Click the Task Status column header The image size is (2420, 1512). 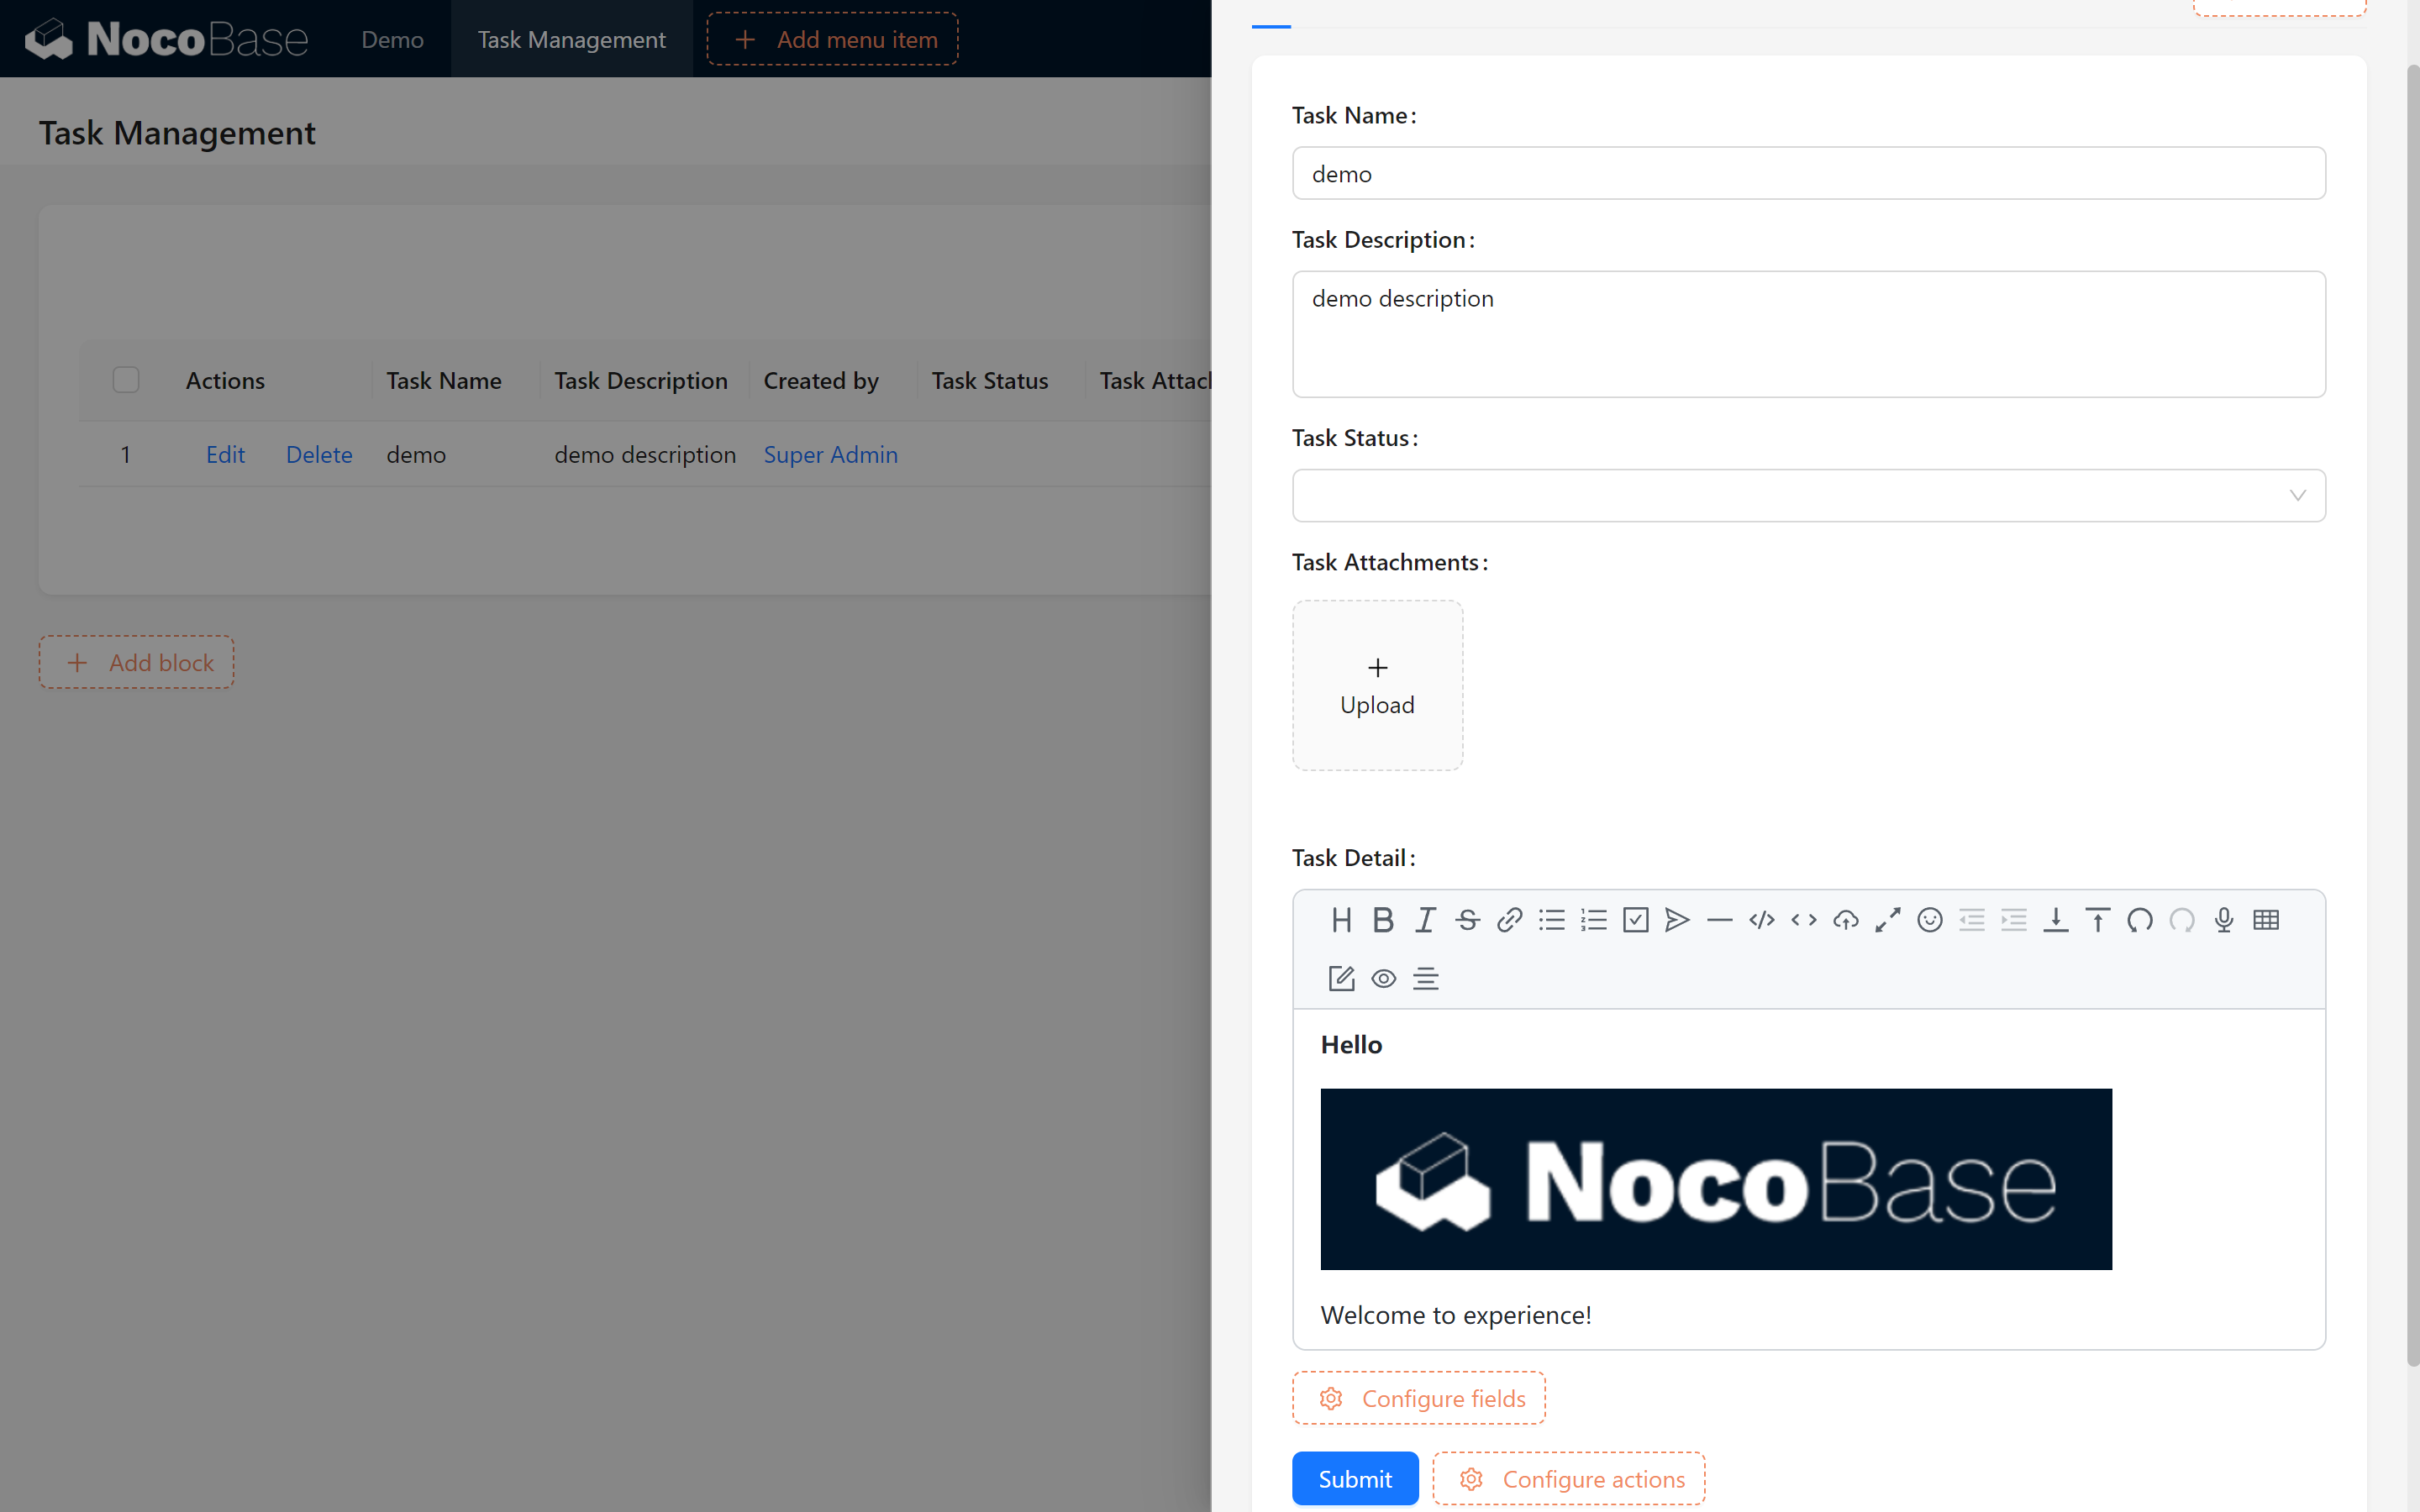tap(989, 380)
